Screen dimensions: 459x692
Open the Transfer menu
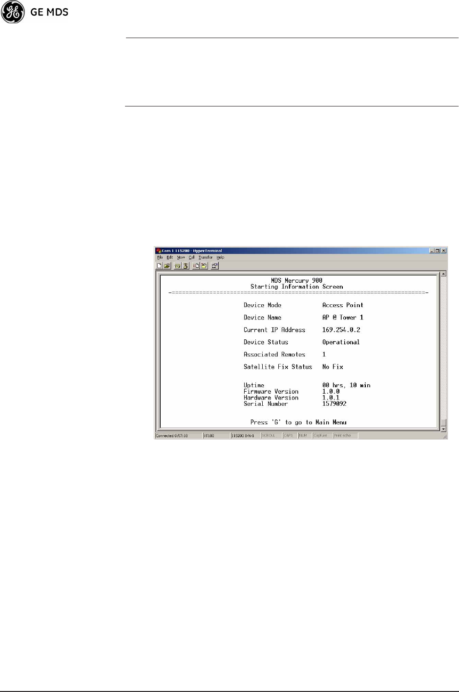(206, 257)
